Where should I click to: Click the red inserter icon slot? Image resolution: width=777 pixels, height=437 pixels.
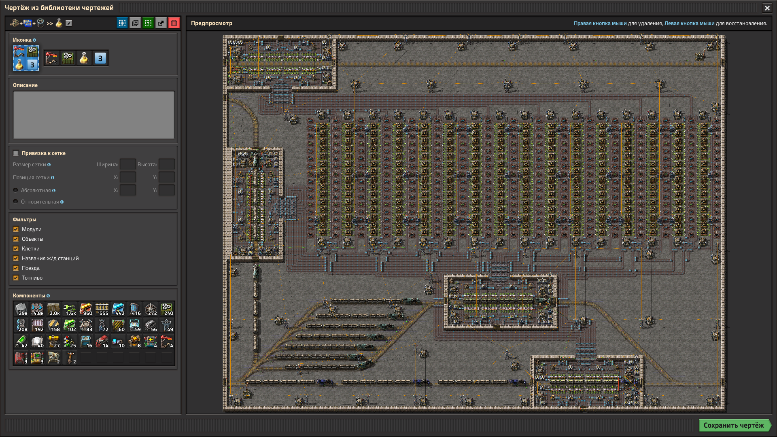pos(52,58)
